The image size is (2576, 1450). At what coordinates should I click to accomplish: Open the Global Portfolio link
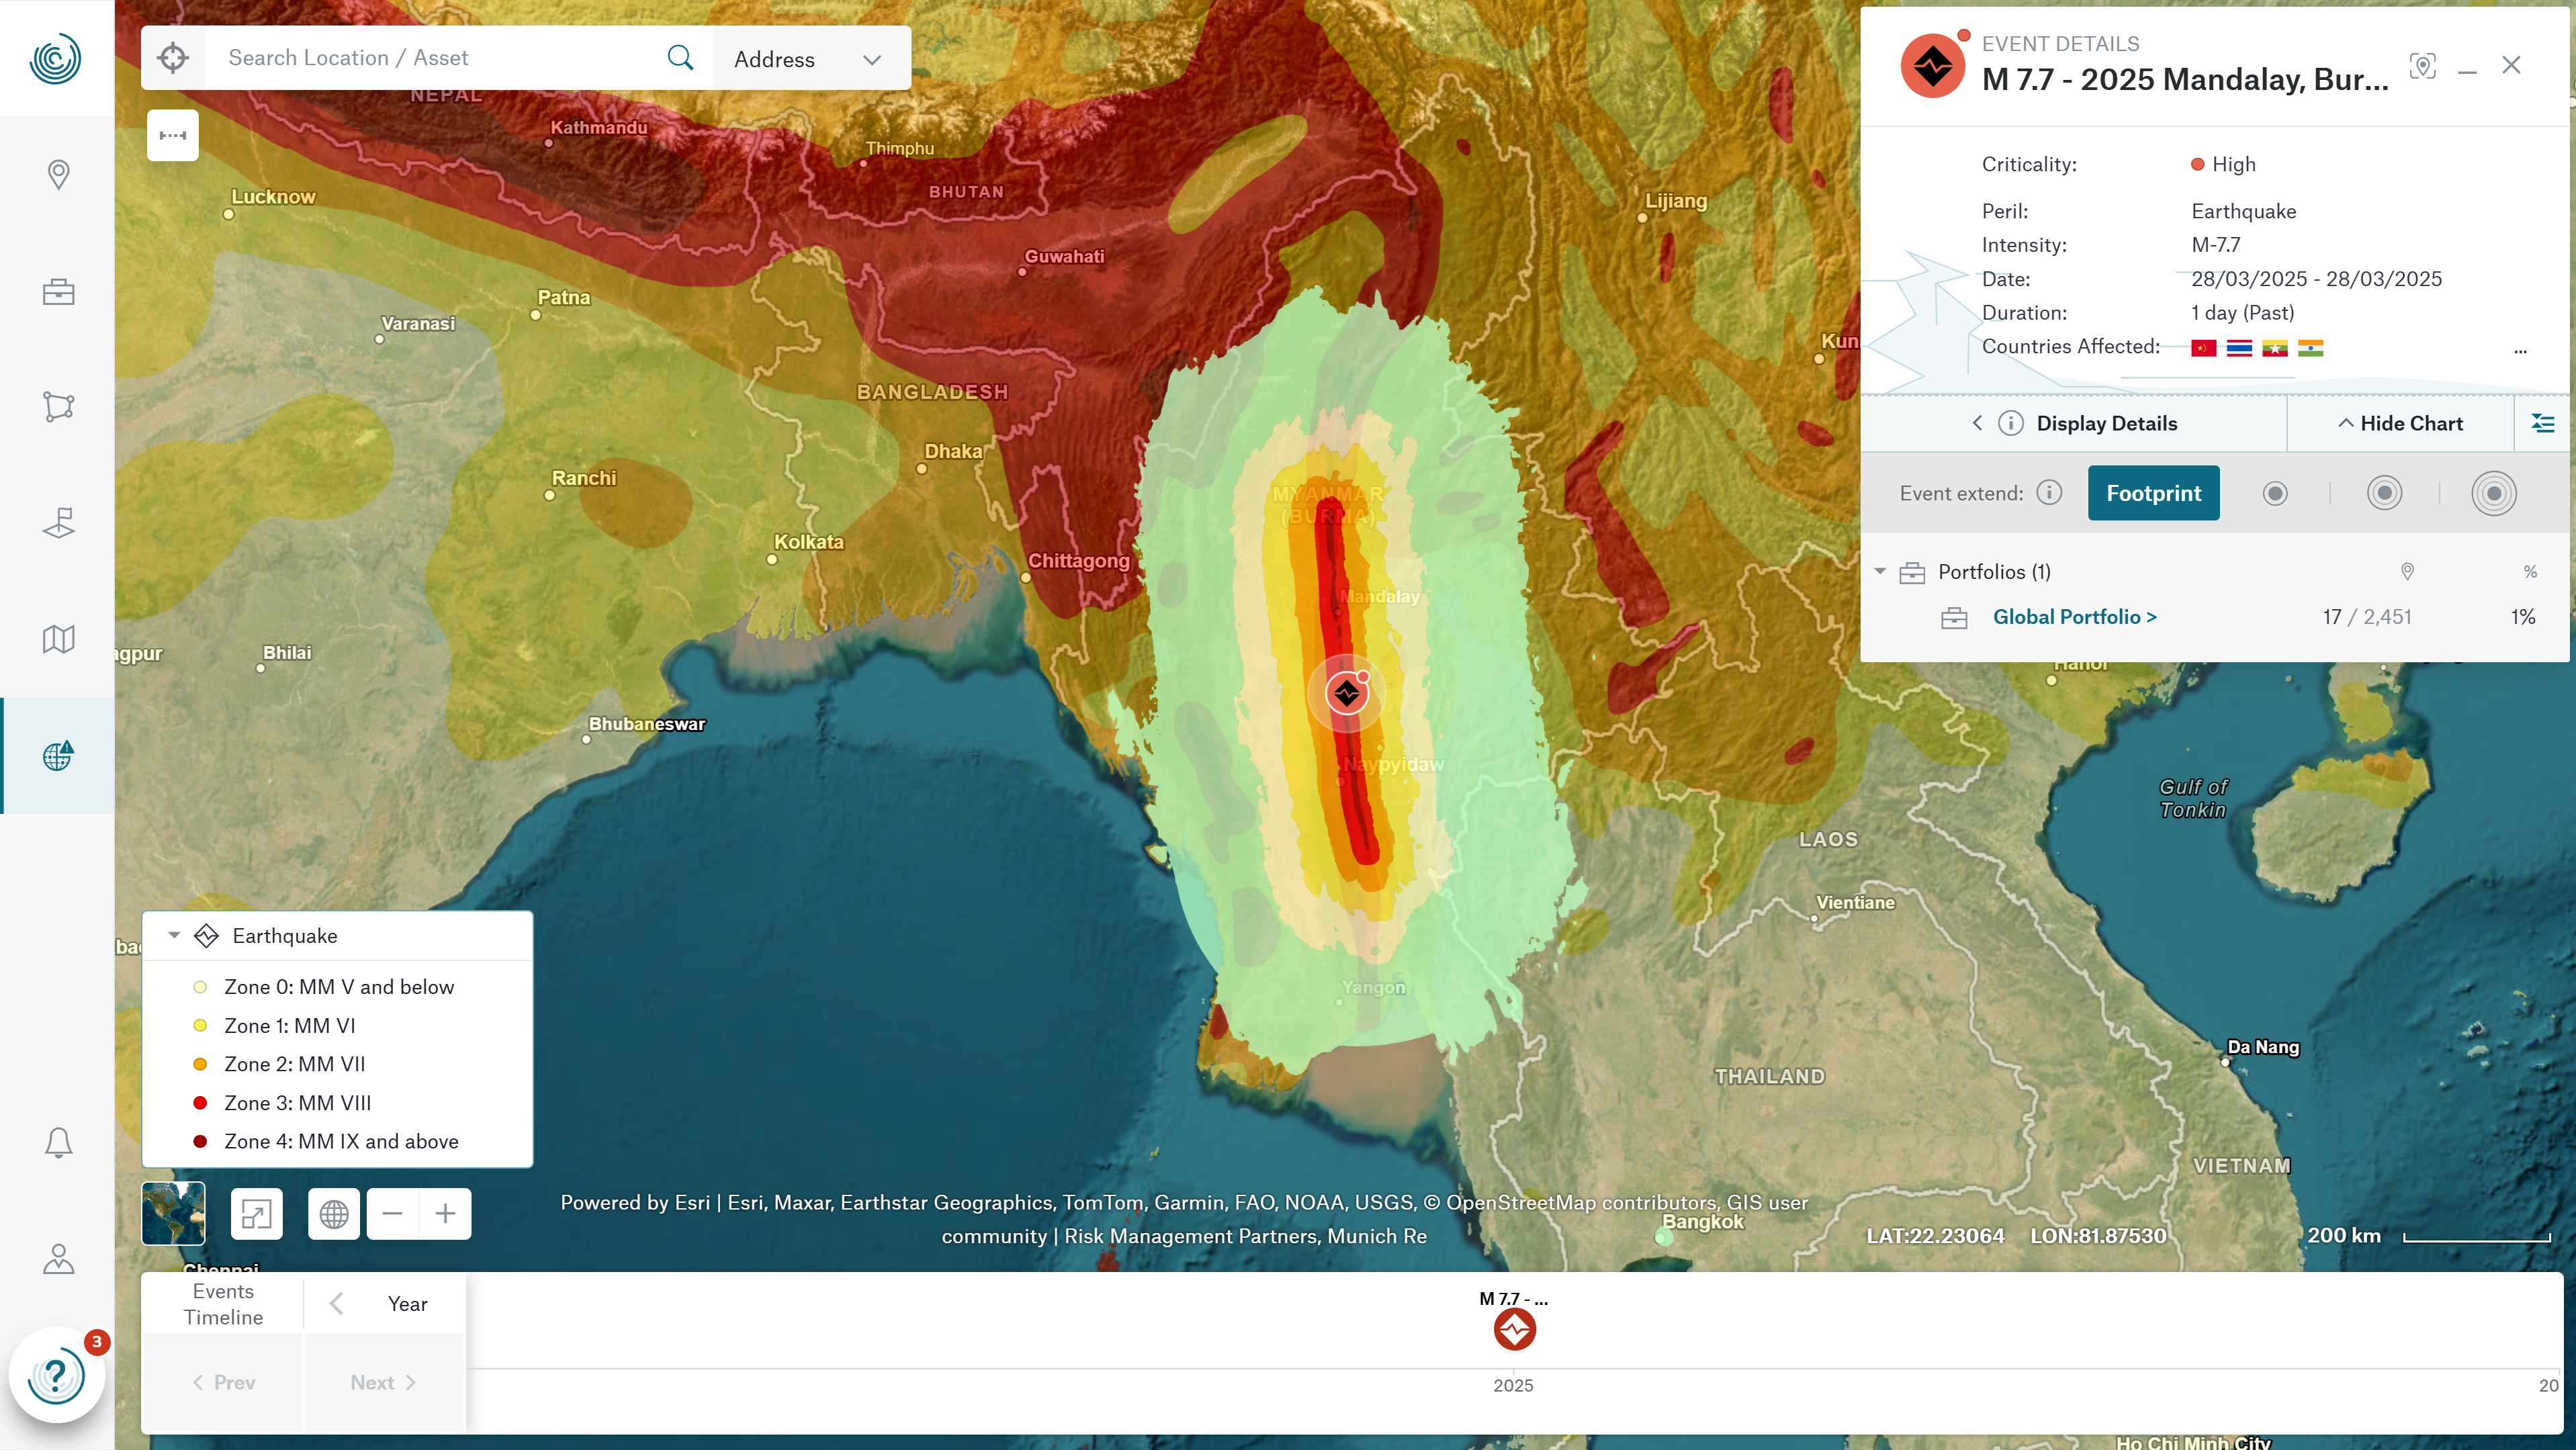[x=2074, y=617]
